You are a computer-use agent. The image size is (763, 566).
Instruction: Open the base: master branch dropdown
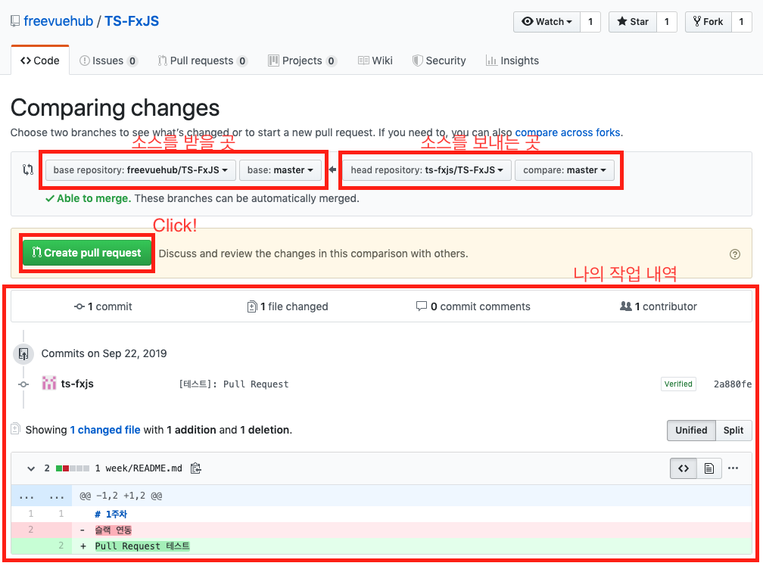click(x=280, y=170)
